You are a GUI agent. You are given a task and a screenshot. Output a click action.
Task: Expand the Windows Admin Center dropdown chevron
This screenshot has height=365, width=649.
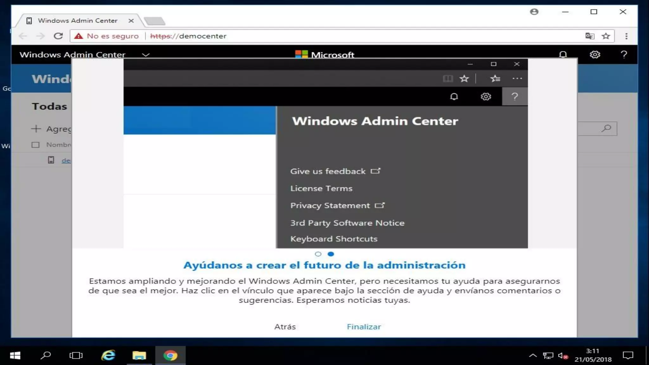pos(146,55)
